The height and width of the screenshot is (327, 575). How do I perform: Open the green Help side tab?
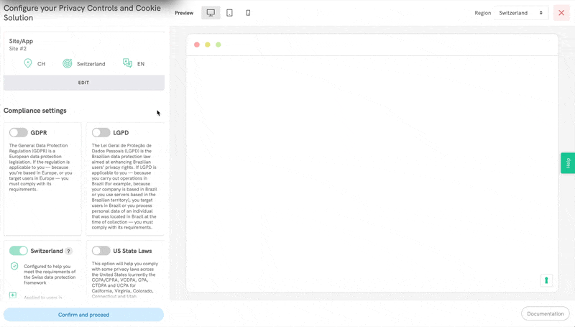coord(567,163)
